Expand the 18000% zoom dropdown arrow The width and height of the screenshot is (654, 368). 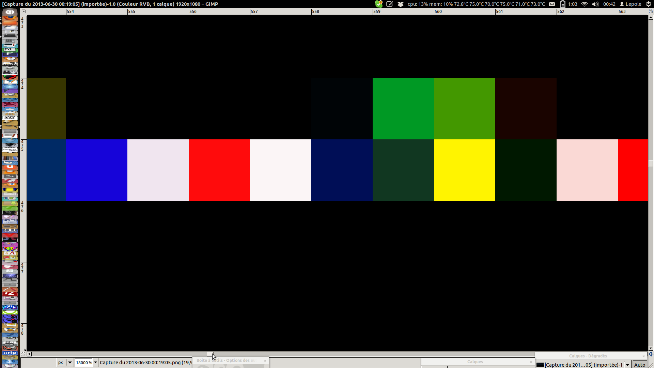click(96, 363)
